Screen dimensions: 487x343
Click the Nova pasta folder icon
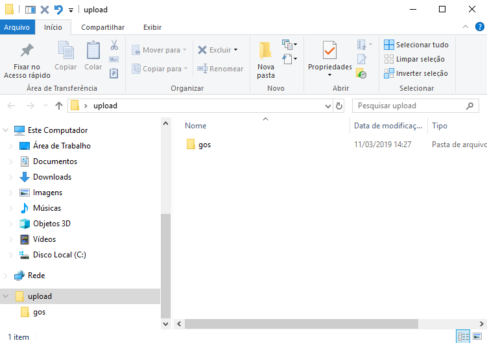[266, 51]
